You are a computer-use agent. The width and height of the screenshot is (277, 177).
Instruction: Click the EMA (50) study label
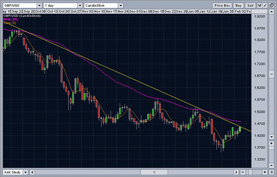(x=11, y=19)
